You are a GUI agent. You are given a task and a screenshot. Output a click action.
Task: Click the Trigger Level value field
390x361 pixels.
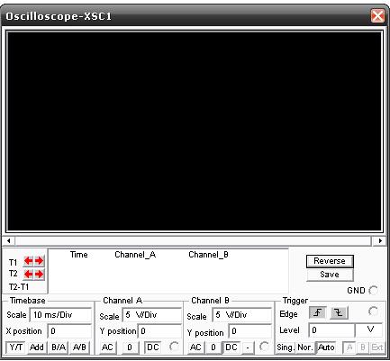pos(331,330)
